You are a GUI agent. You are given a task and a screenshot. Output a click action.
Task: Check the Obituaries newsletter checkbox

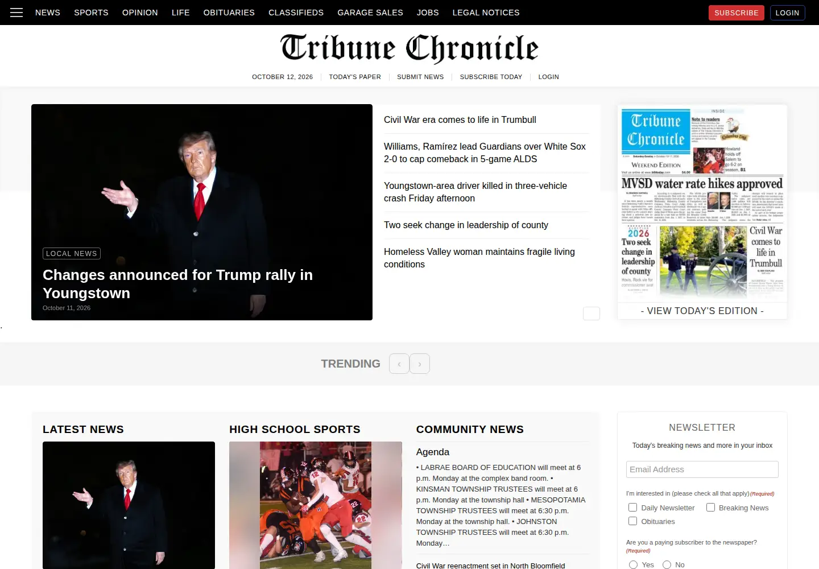[x=632, y=521]
